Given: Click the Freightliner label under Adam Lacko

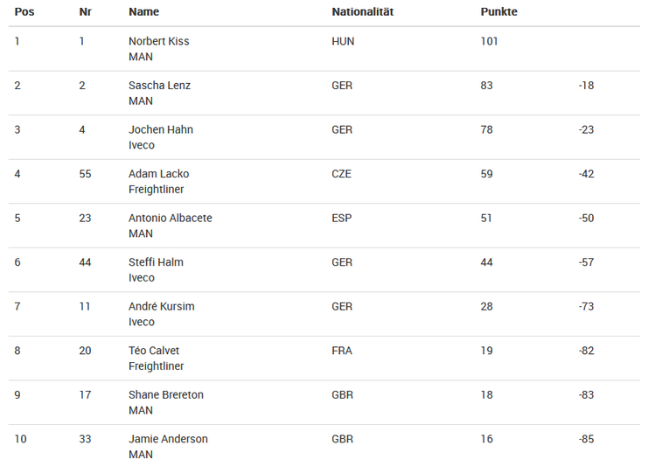Looking at the screenshot, I should (157, 189).
